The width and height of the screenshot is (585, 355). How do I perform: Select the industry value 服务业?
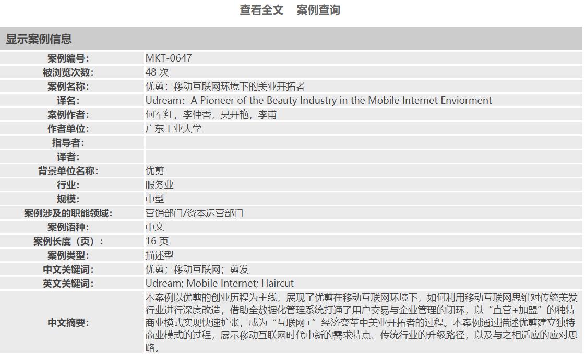click(x=159, y=185)
